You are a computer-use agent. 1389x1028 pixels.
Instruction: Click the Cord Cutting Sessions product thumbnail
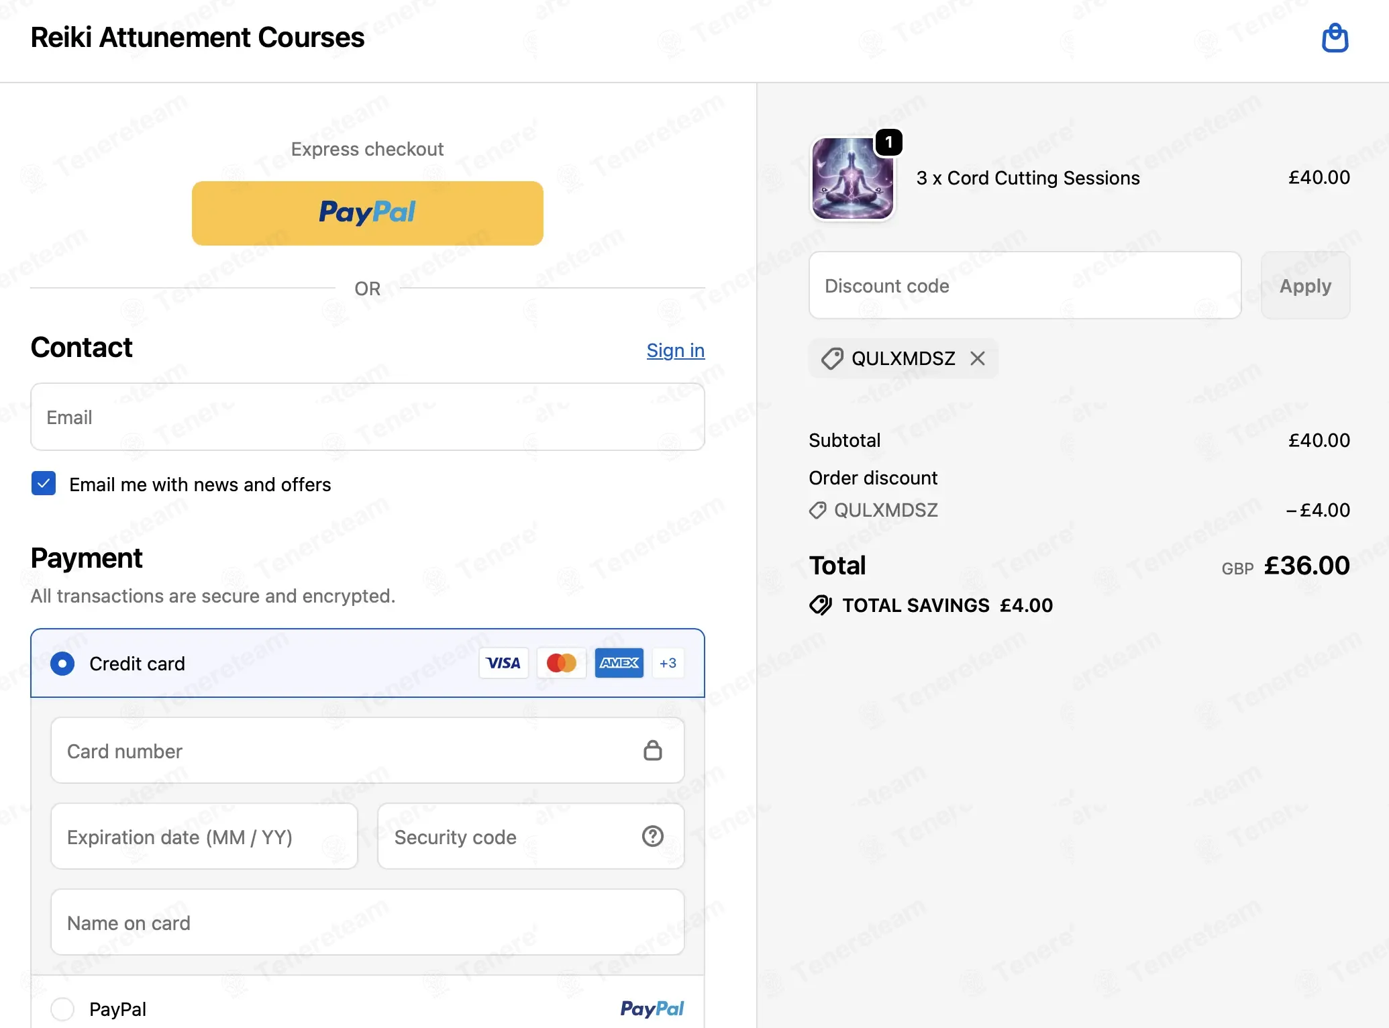click(852, 178)
